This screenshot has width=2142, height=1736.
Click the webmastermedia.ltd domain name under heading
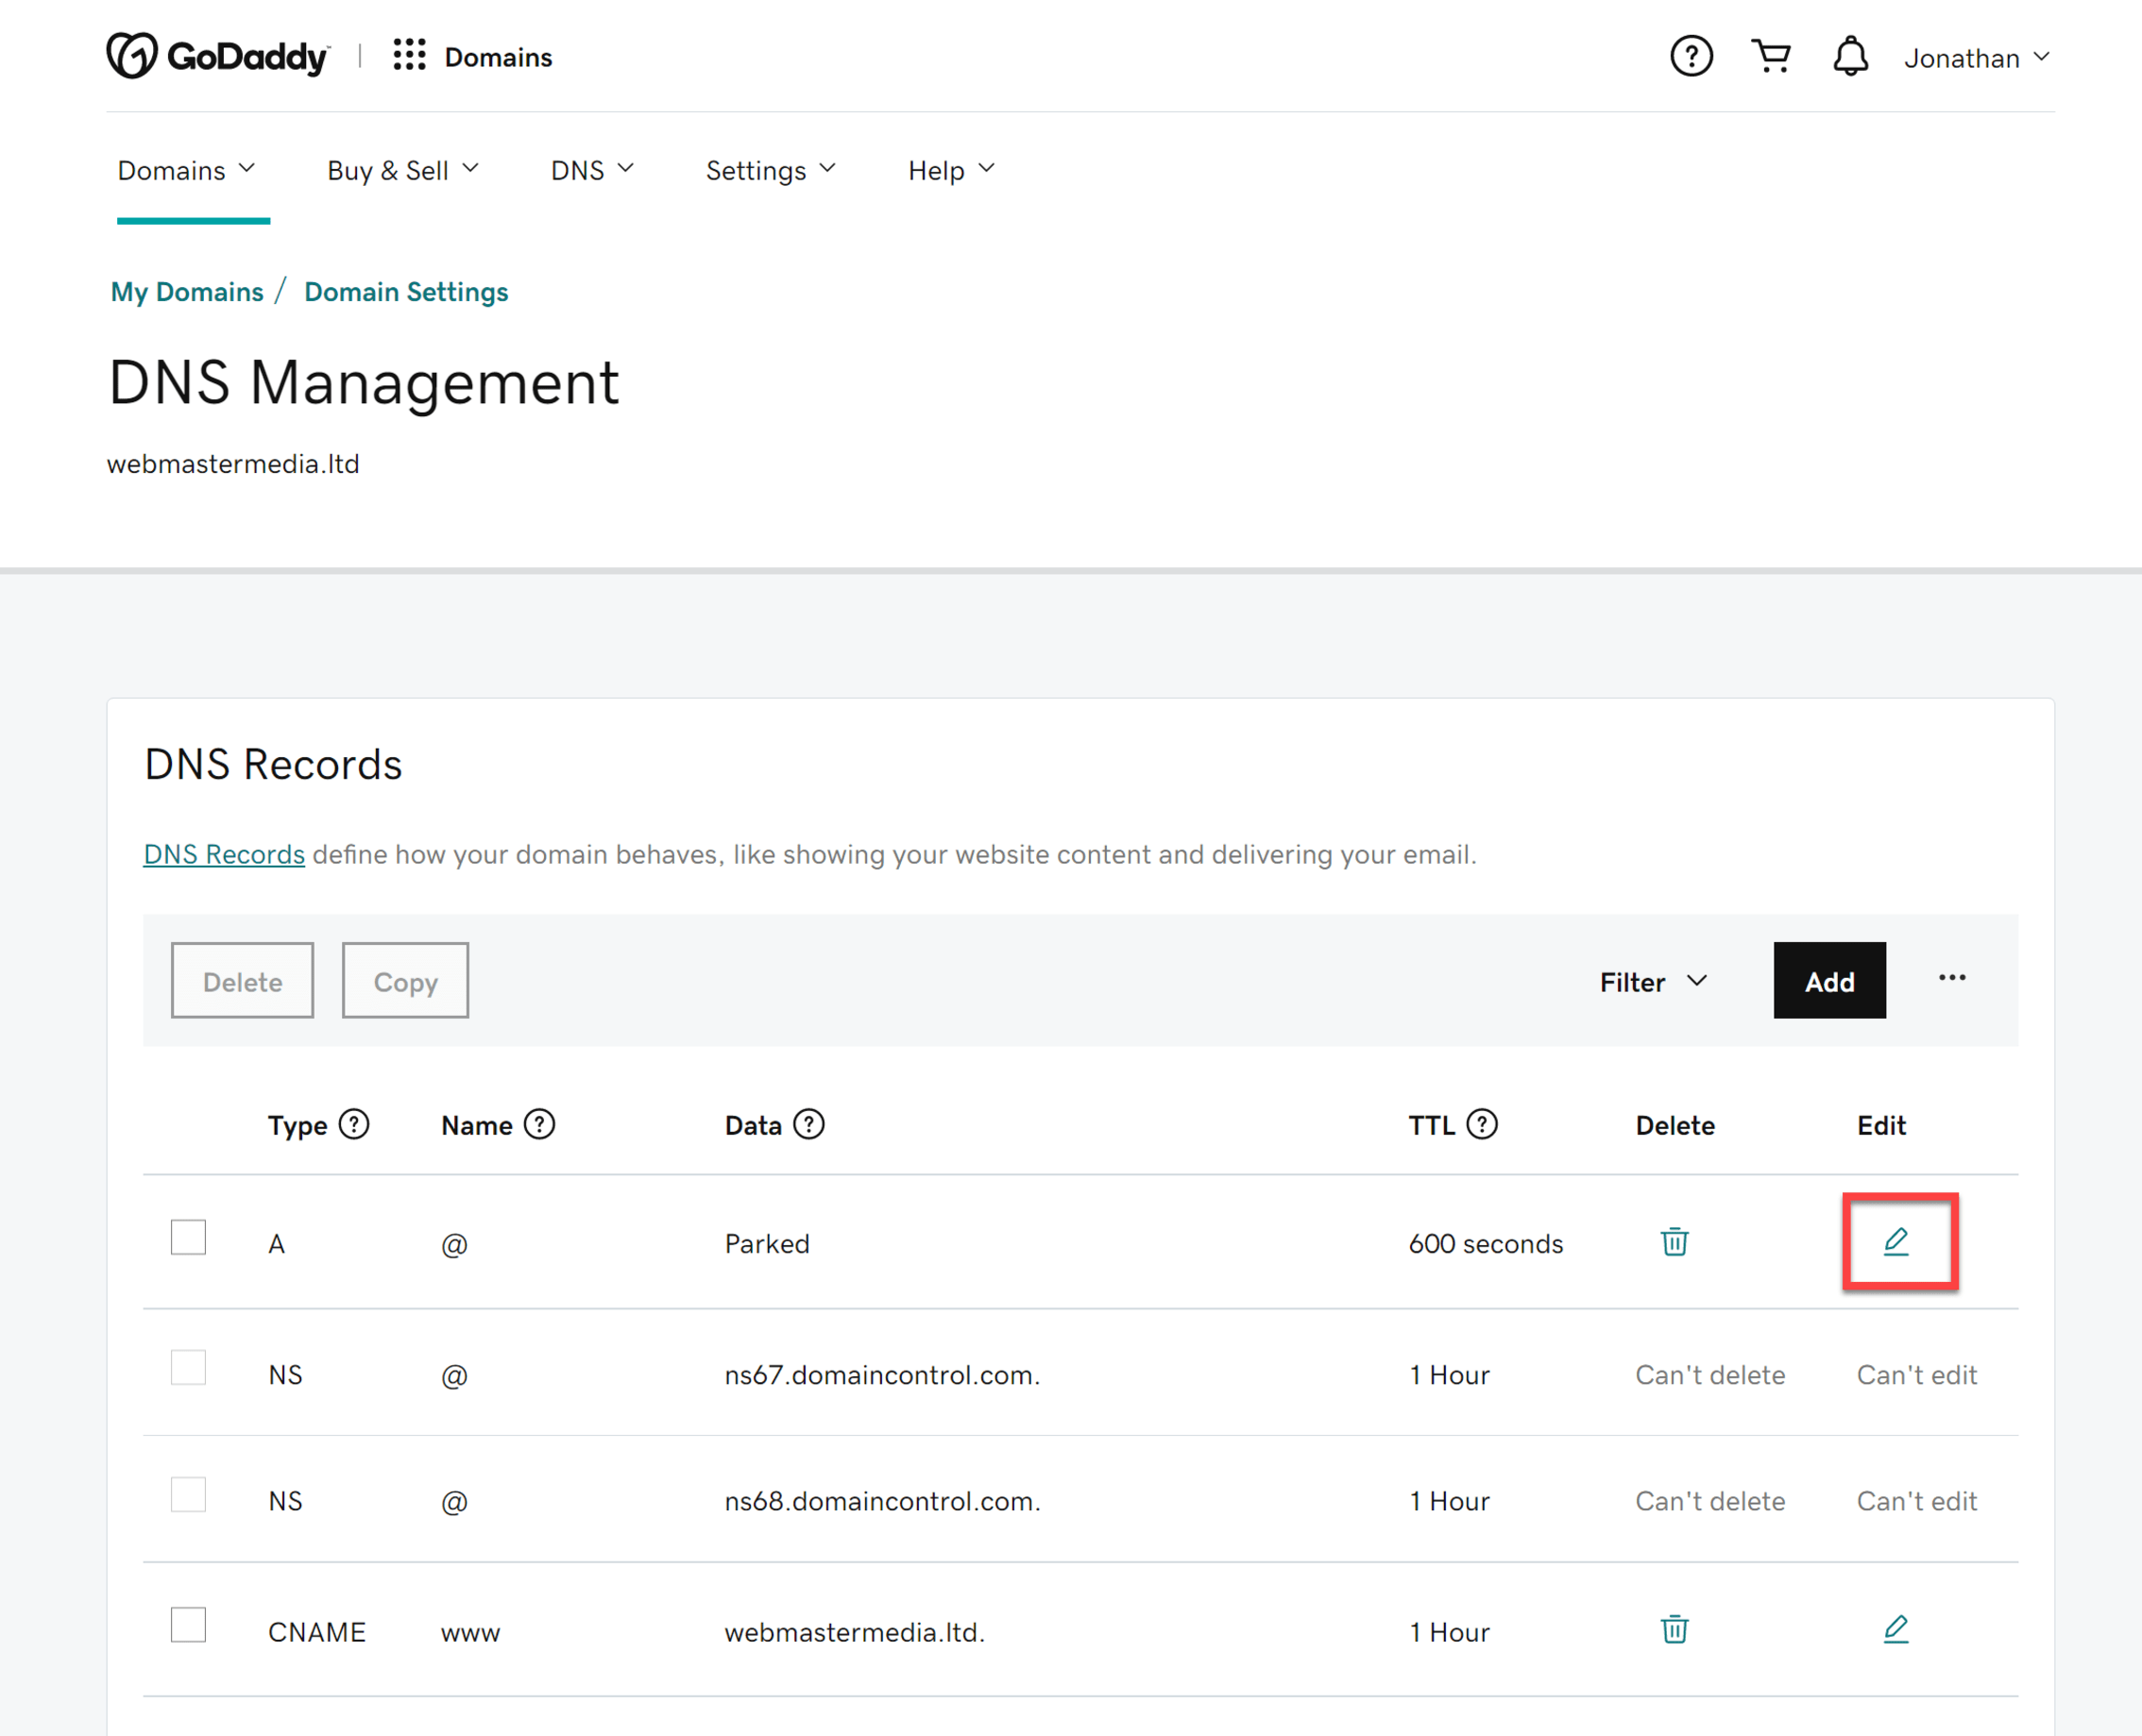click(233, 463)
